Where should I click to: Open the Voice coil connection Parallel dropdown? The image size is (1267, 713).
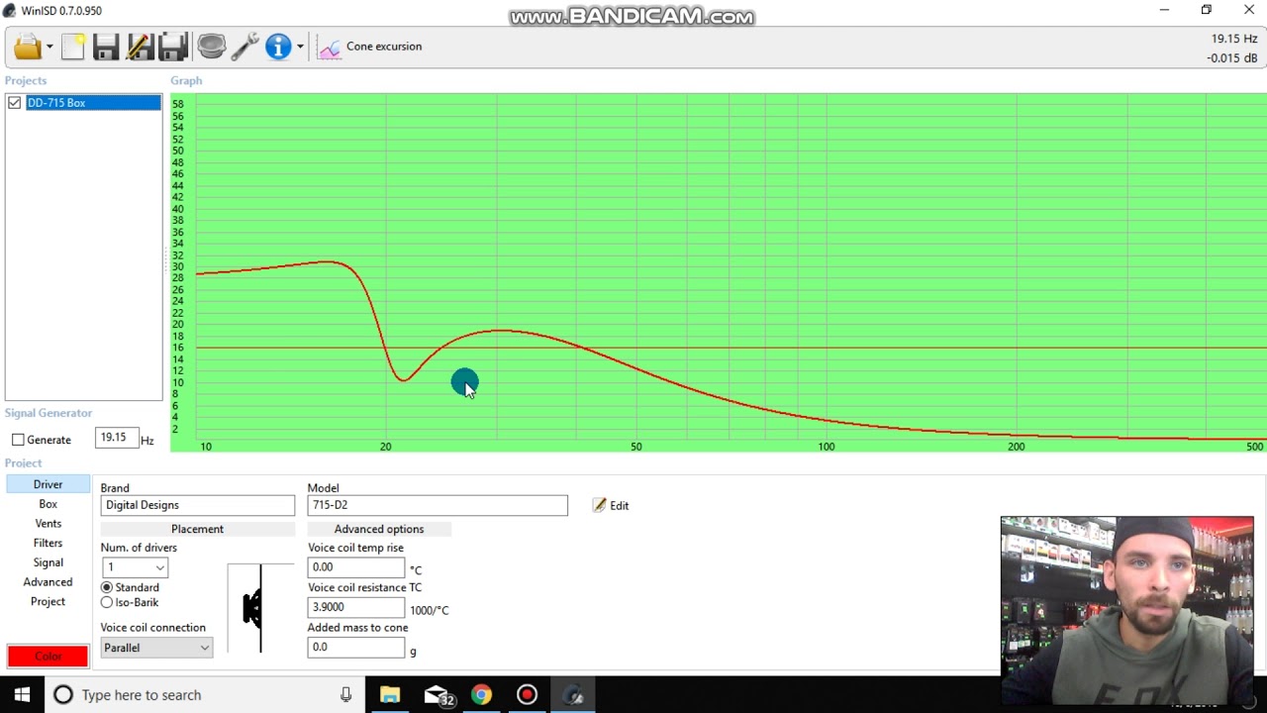point(156,648)
